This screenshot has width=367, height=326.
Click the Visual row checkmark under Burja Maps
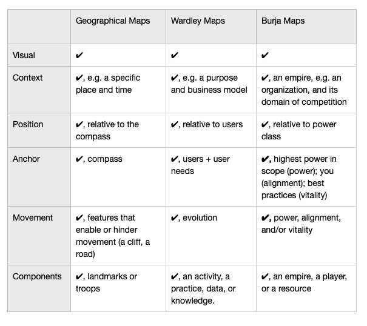click(264, 55)
